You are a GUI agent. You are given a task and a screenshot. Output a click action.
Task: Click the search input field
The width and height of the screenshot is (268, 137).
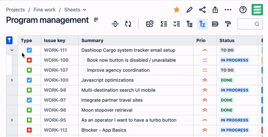[246, 24]
